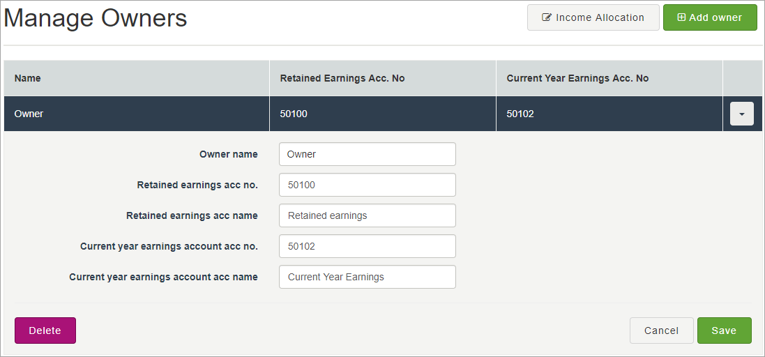Image resolution: width=765 pixels, height=357 pixels.
Task: Edit the Current Year Earnings name field
Action: click(x=367, y=277)
